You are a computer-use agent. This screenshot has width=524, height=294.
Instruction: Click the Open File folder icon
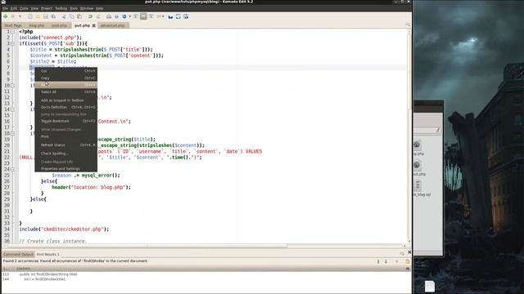(38, 16)
